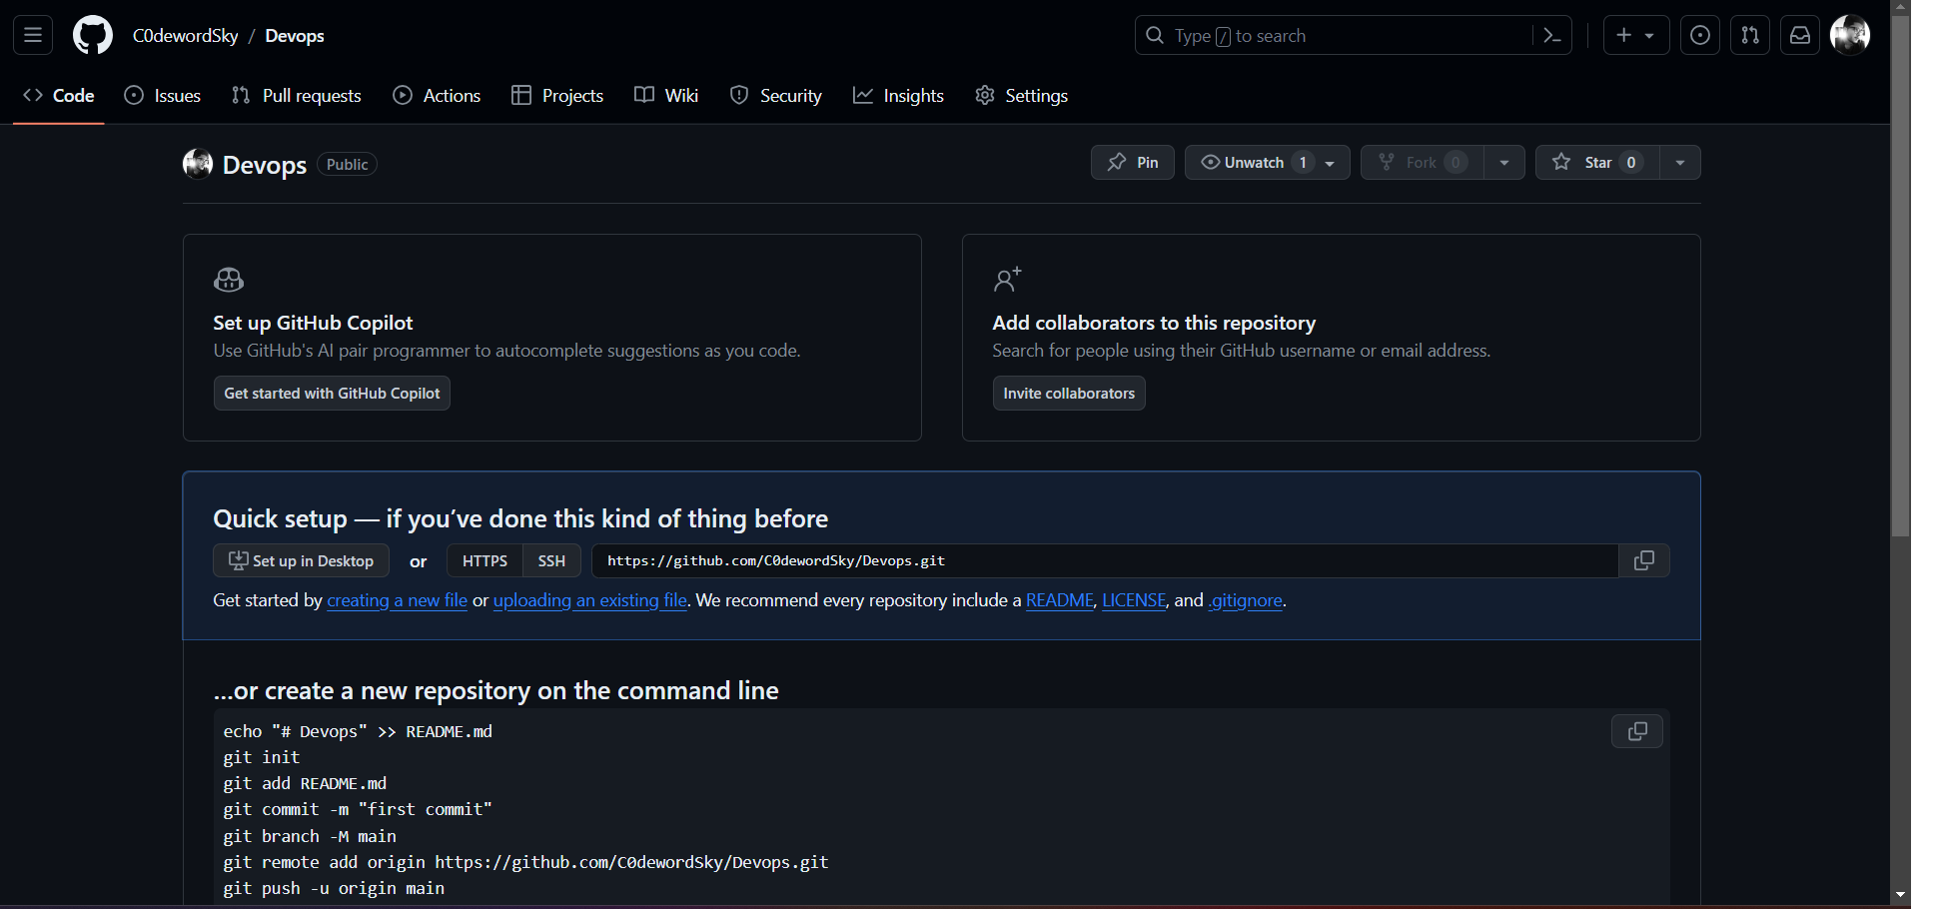The width and height of the screenshot is (1943, 909).
Task: Pin the Devops repository
Action: point(1133,163)
